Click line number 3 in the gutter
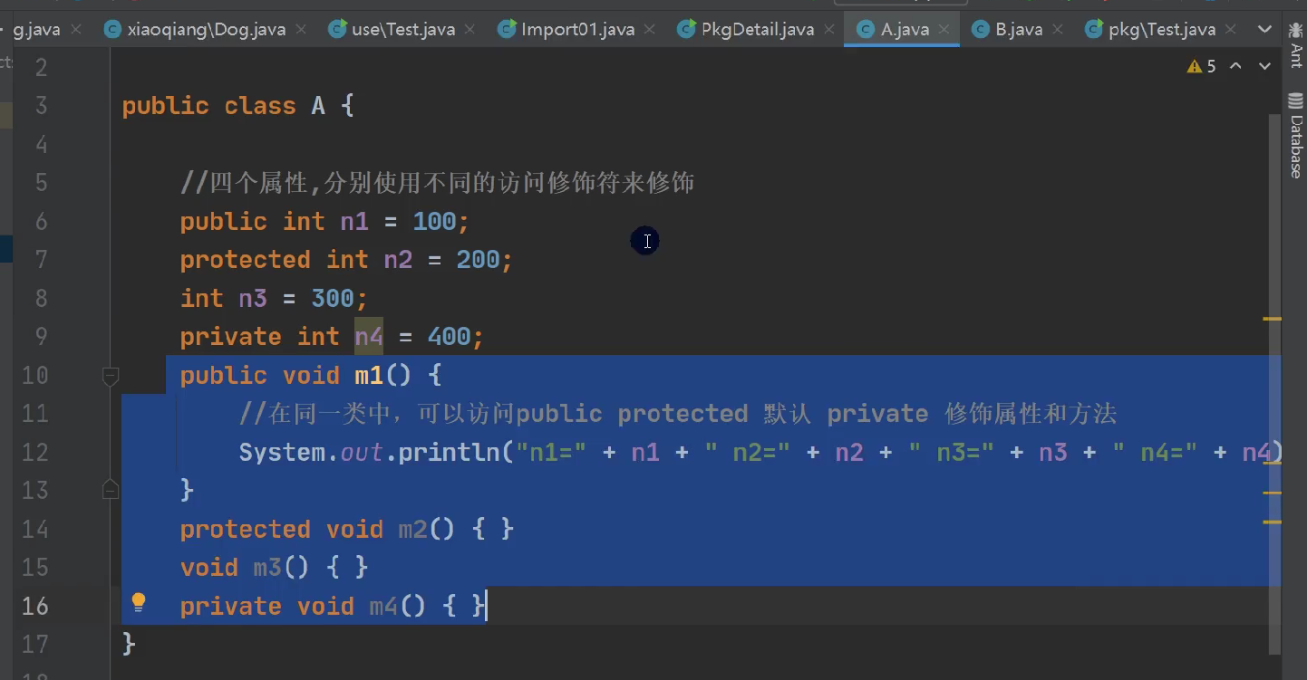 (42, 106)
